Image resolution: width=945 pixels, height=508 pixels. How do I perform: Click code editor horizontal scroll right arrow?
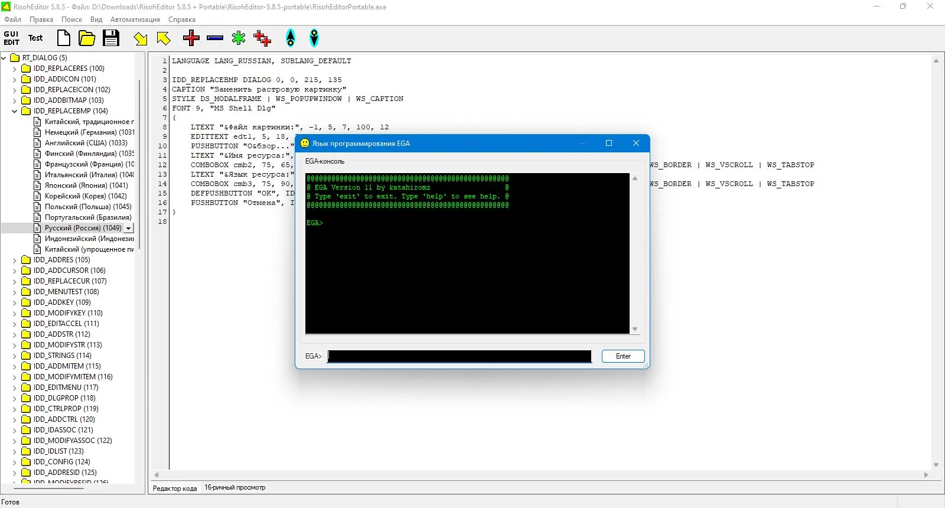tap(926, 475)
